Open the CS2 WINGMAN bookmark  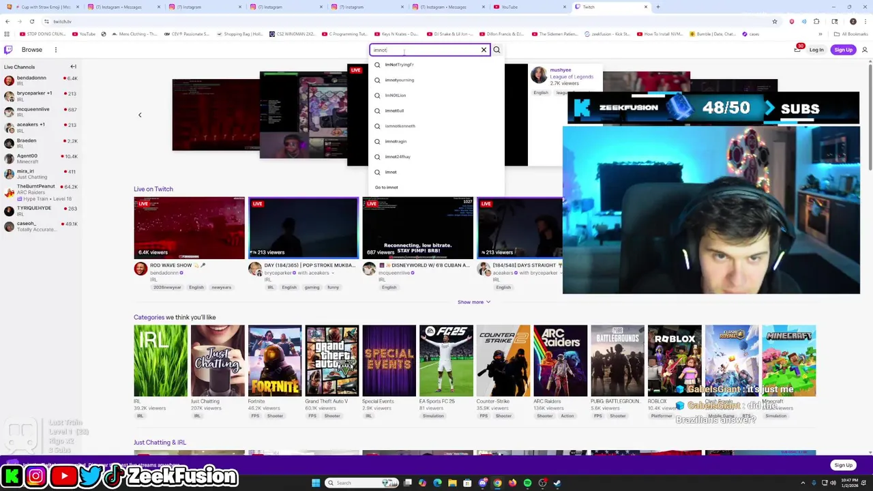coord(293,34)
